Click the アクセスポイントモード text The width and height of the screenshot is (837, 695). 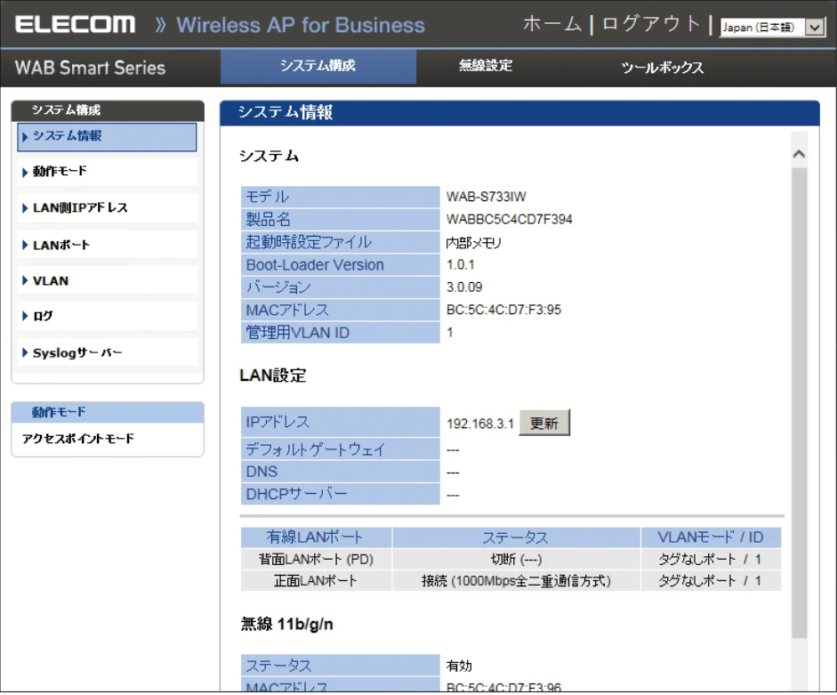(78, 439)
